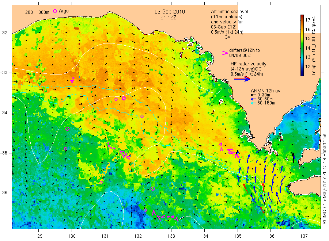Screen dimensions: 329x241
Task: Click the 04/09 00Z text
Action: pyautogui.click(x=240, y=56)
